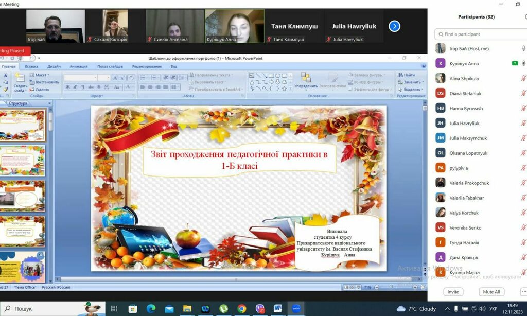
Task: Unmute Alina Shpikula's microphone
Action: coord(523,78)
